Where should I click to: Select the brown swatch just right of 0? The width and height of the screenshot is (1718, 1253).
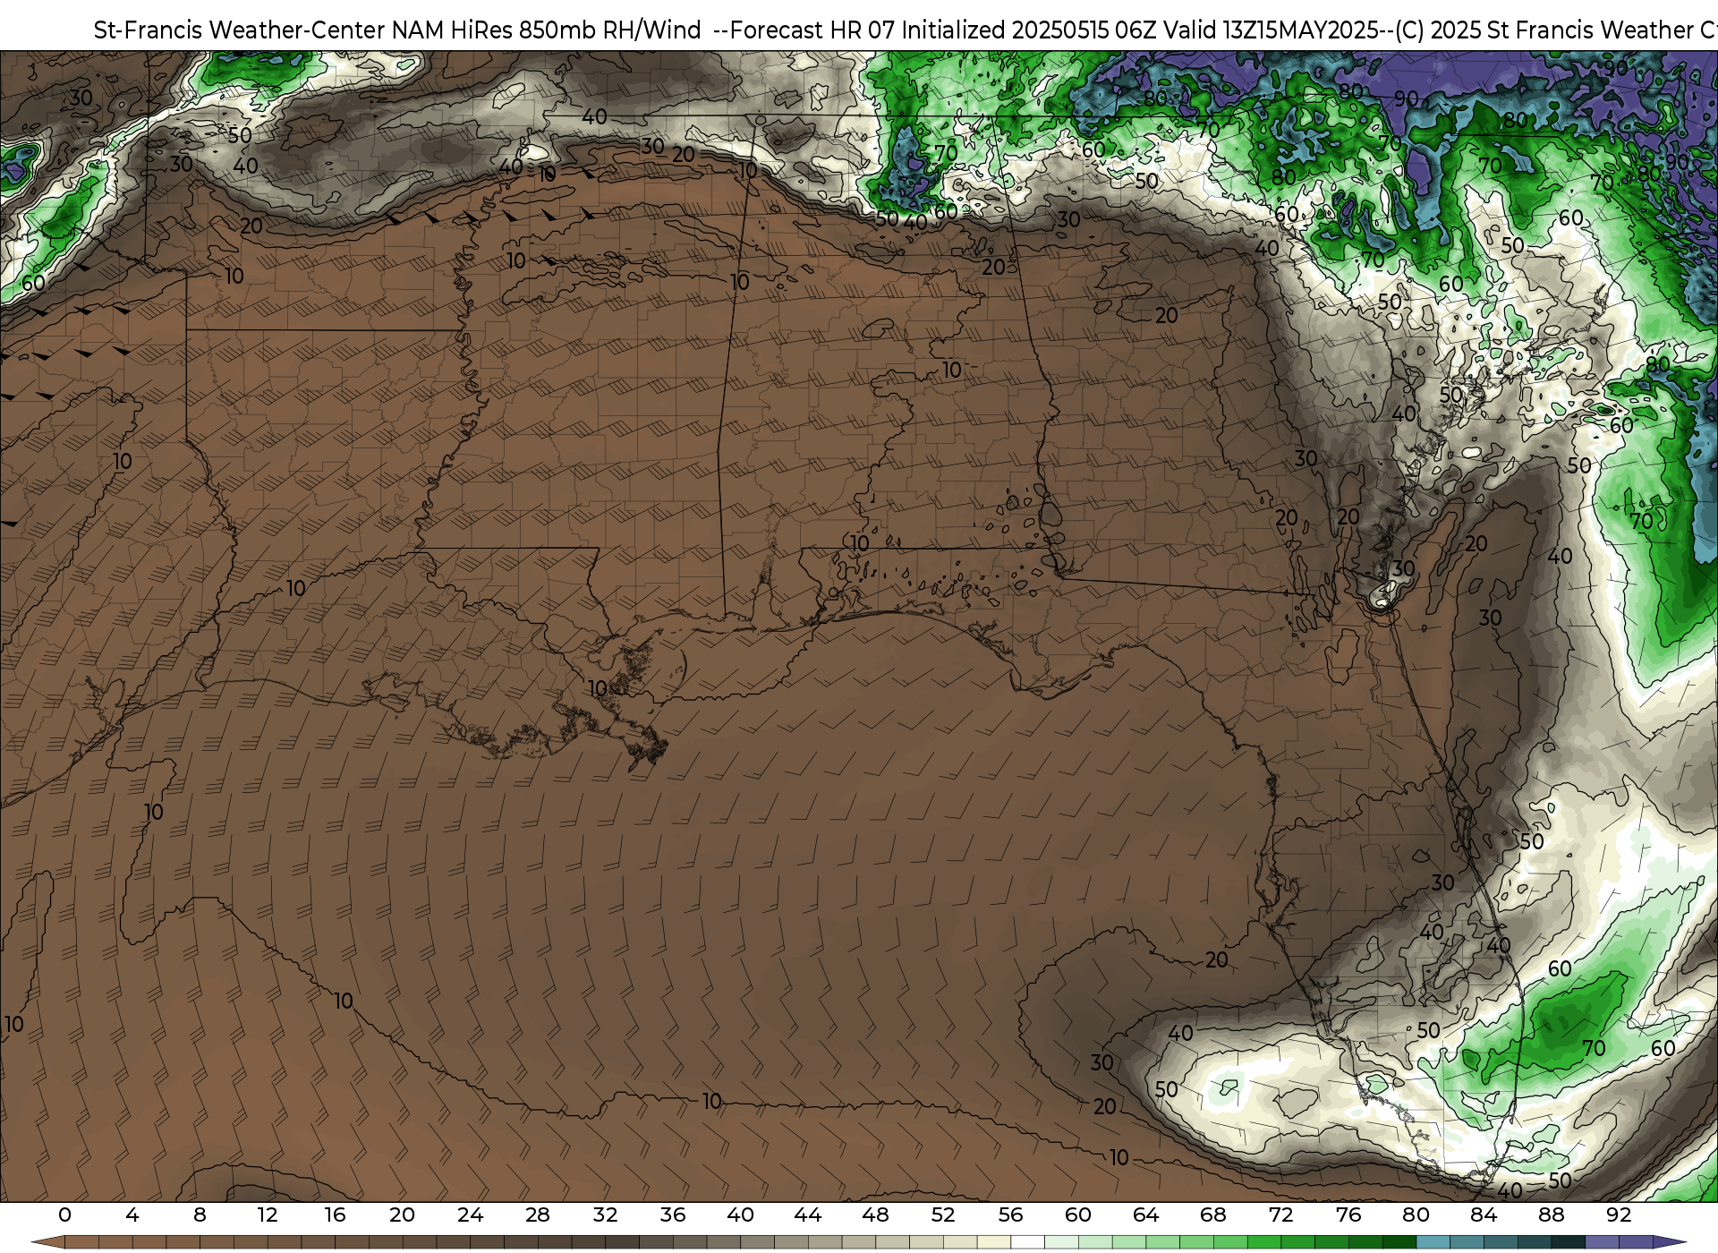tap(81, 1242)
